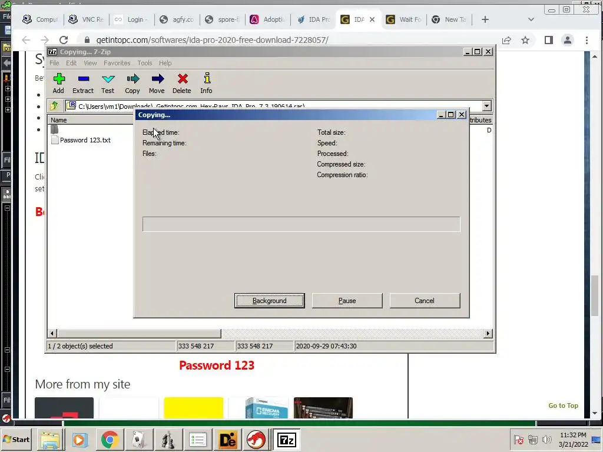Open the De taskbar icon
This screenshot has width=603, height=452.
pos(227,440)
